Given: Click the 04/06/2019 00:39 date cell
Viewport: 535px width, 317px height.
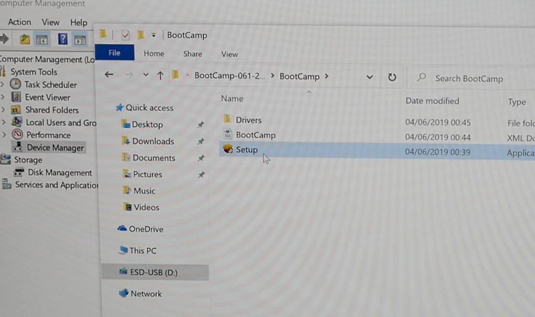Looking at the screenshot, I should coord(437,152).
